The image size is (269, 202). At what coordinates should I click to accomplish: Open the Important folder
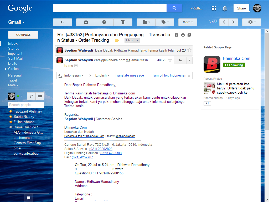point(15,53)
